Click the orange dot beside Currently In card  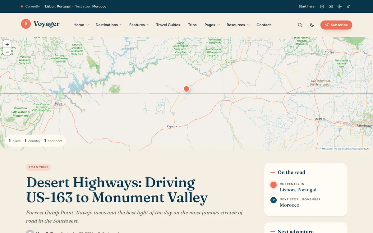(x=274, y=185)
